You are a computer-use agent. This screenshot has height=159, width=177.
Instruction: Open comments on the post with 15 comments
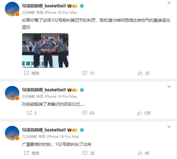click(88, 73)
